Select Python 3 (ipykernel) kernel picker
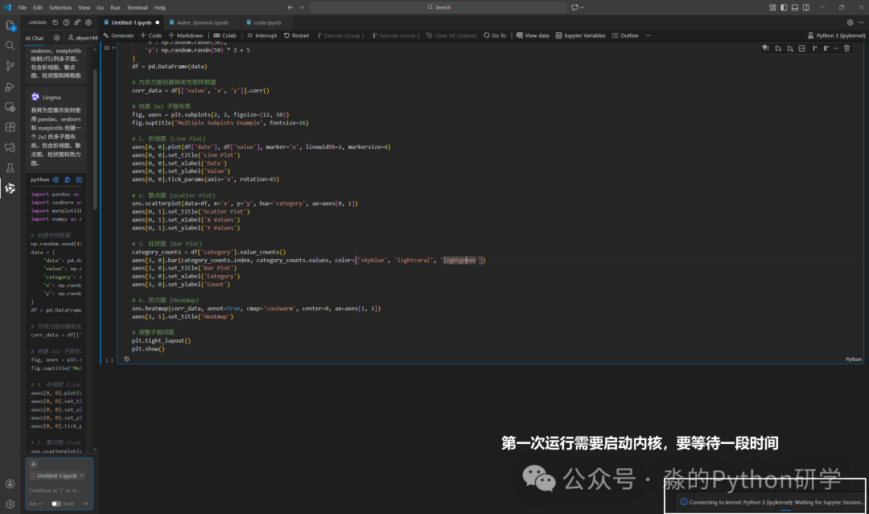 (836, 35)
